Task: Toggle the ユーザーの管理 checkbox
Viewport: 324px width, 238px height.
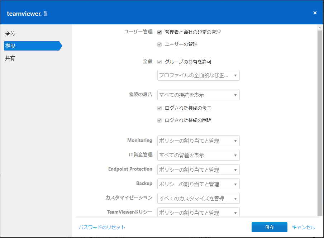Action: [x=159, y=44]
